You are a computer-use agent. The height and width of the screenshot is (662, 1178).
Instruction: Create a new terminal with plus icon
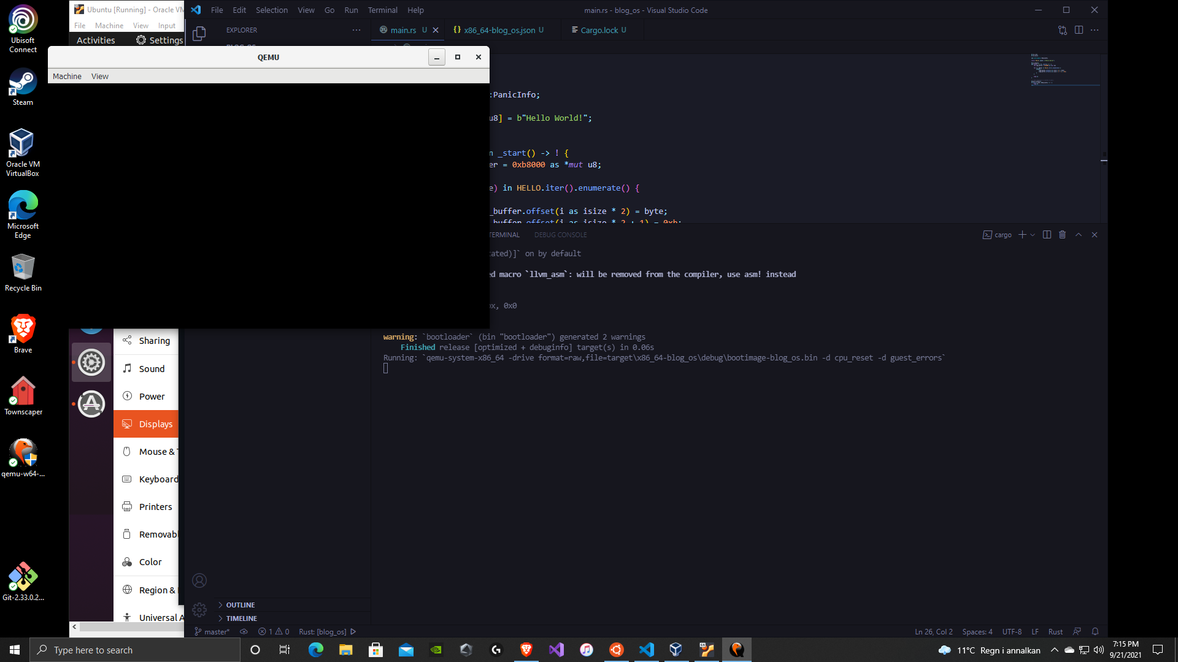click(x=1022, y=235)
